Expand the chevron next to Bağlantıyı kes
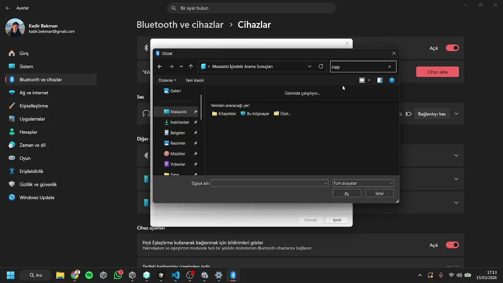 456,114
